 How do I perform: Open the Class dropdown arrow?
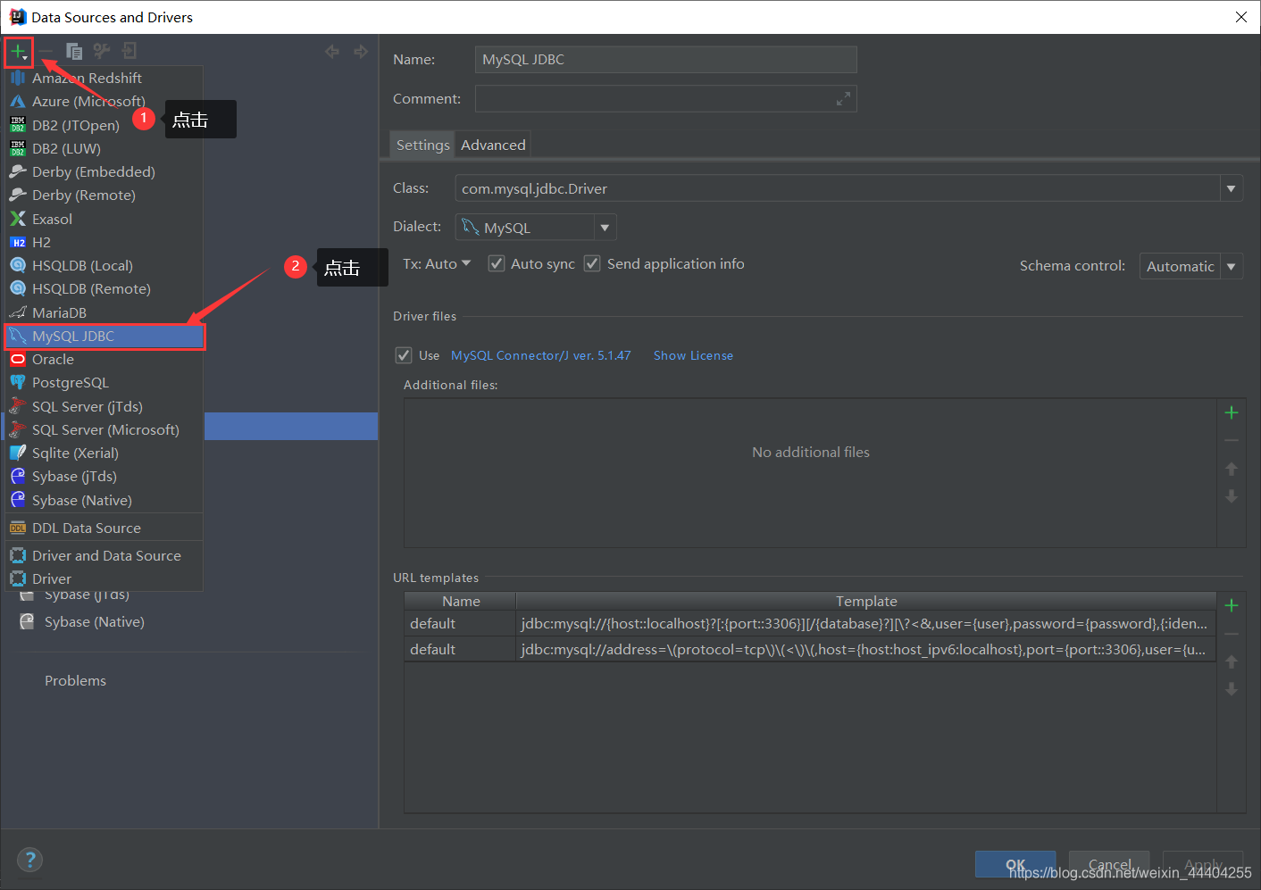click(x=1232, y=188)
